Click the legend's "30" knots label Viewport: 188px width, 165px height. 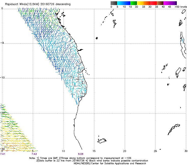[x=150, y=7]
